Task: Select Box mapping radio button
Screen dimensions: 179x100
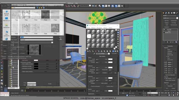Action: [x=166, y=56]
